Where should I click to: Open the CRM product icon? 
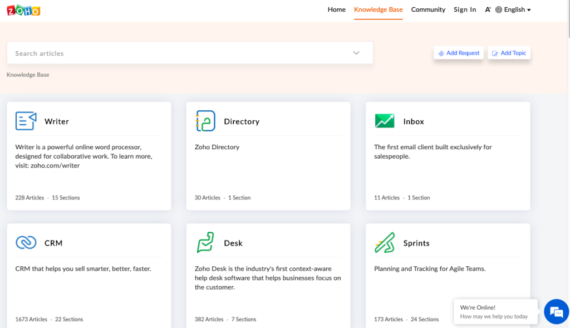click(x=26, y=243)
